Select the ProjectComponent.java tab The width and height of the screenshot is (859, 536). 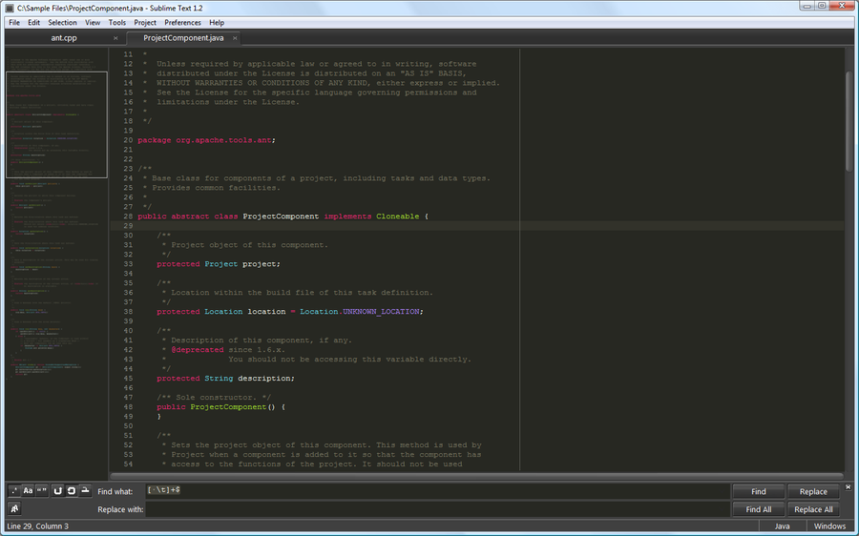click(x=183, y=38)
